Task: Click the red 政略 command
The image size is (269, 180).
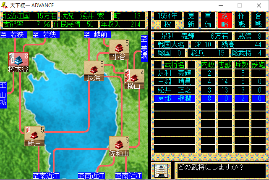Action: (x=225, y=20)
